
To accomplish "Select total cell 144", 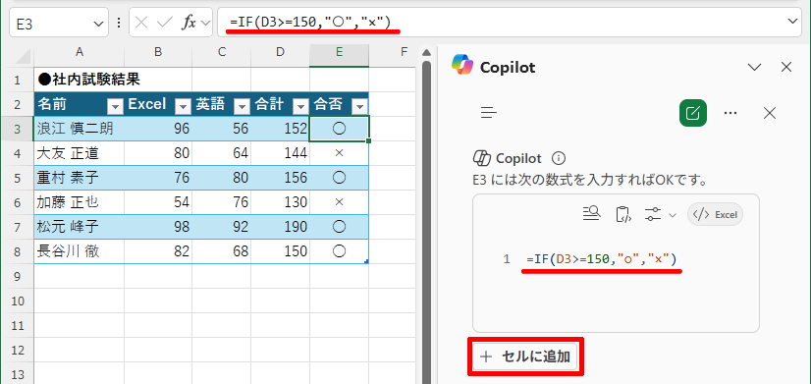I will click(281, 153).
